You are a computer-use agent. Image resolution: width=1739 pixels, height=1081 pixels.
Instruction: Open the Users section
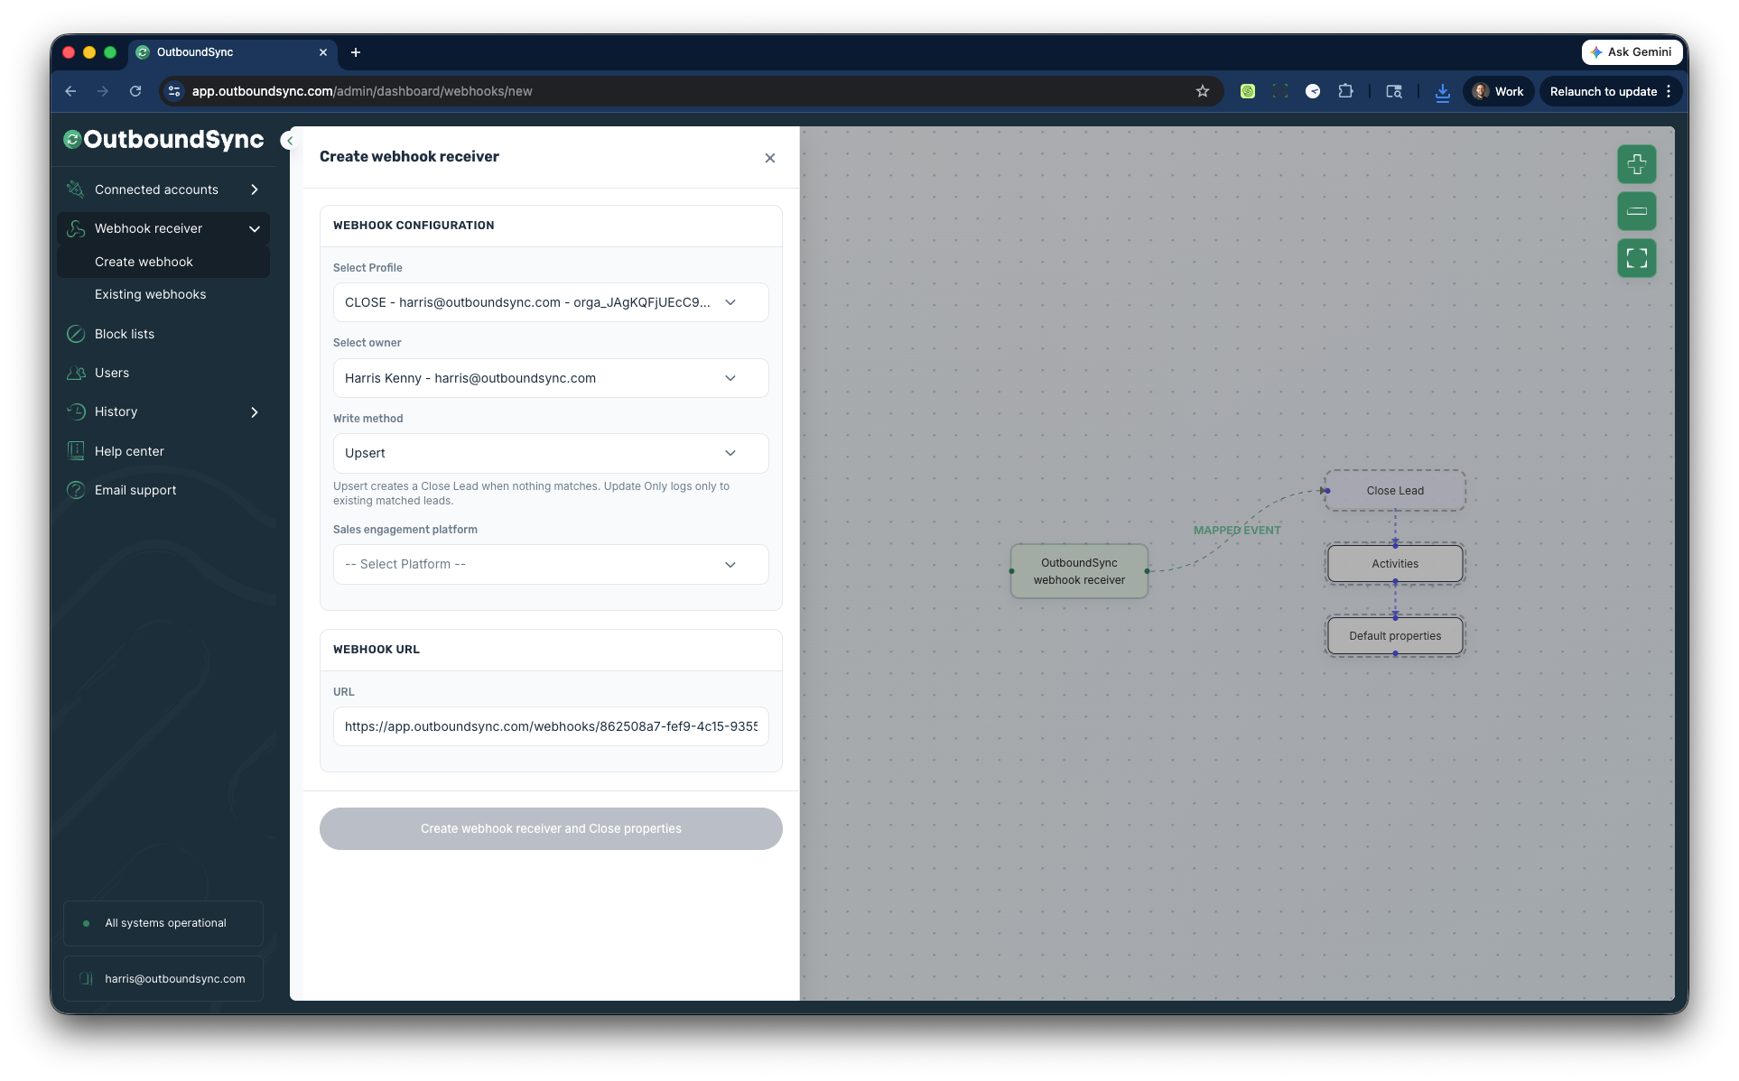click(111, 373)
